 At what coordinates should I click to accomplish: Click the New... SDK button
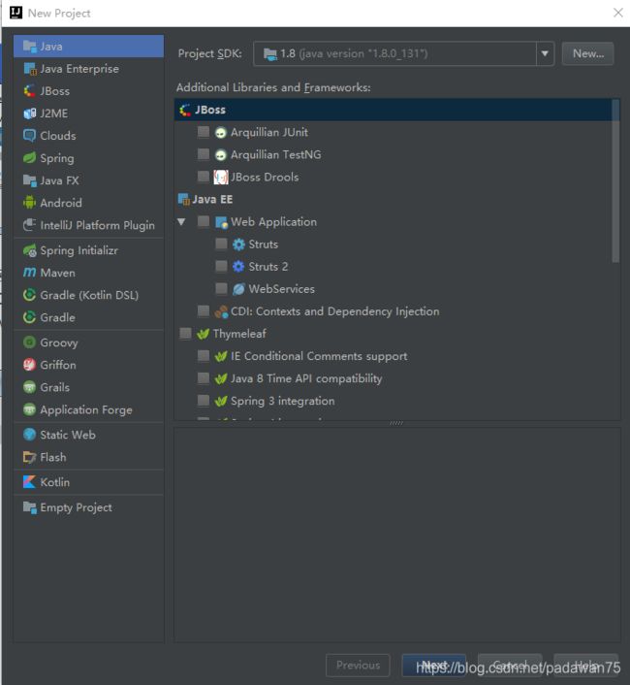tap(587, 53)
